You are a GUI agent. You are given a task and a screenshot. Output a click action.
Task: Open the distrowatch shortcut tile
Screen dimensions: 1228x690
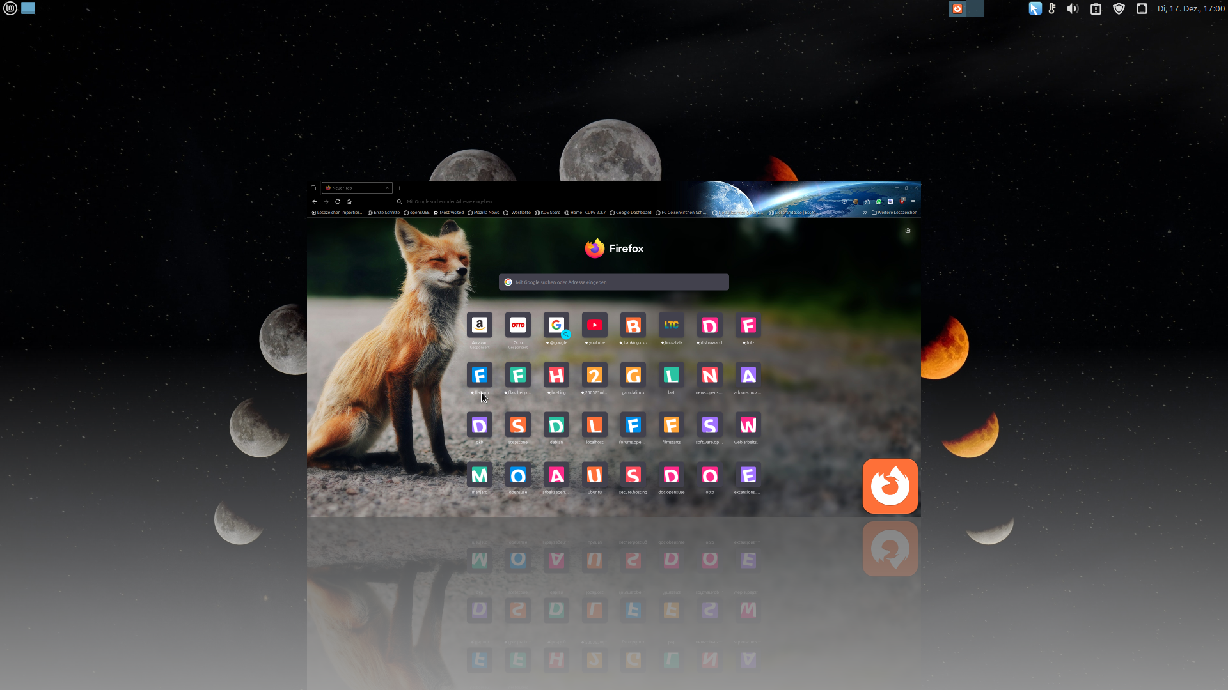pos(709,325)
